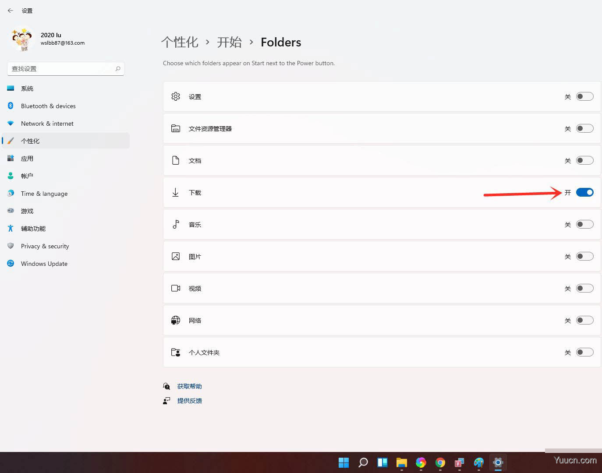The image size is (602, 473).
Task: Click the wslbb87@163.com account email
Action: [63, 43]
